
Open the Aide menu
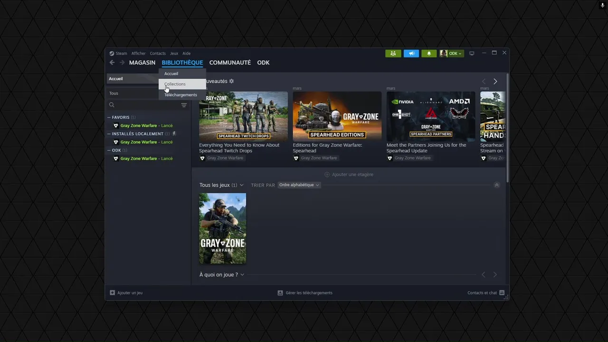(187, 53)
